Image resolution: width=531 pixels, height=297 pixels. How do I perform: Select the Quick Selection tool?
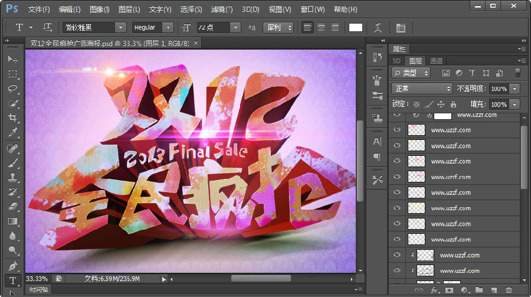point(12,103)
